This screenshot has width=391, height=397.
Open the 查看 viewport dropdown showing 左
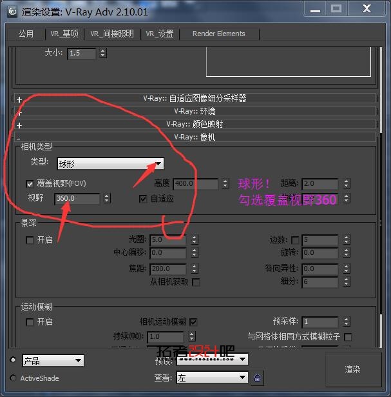212,378
